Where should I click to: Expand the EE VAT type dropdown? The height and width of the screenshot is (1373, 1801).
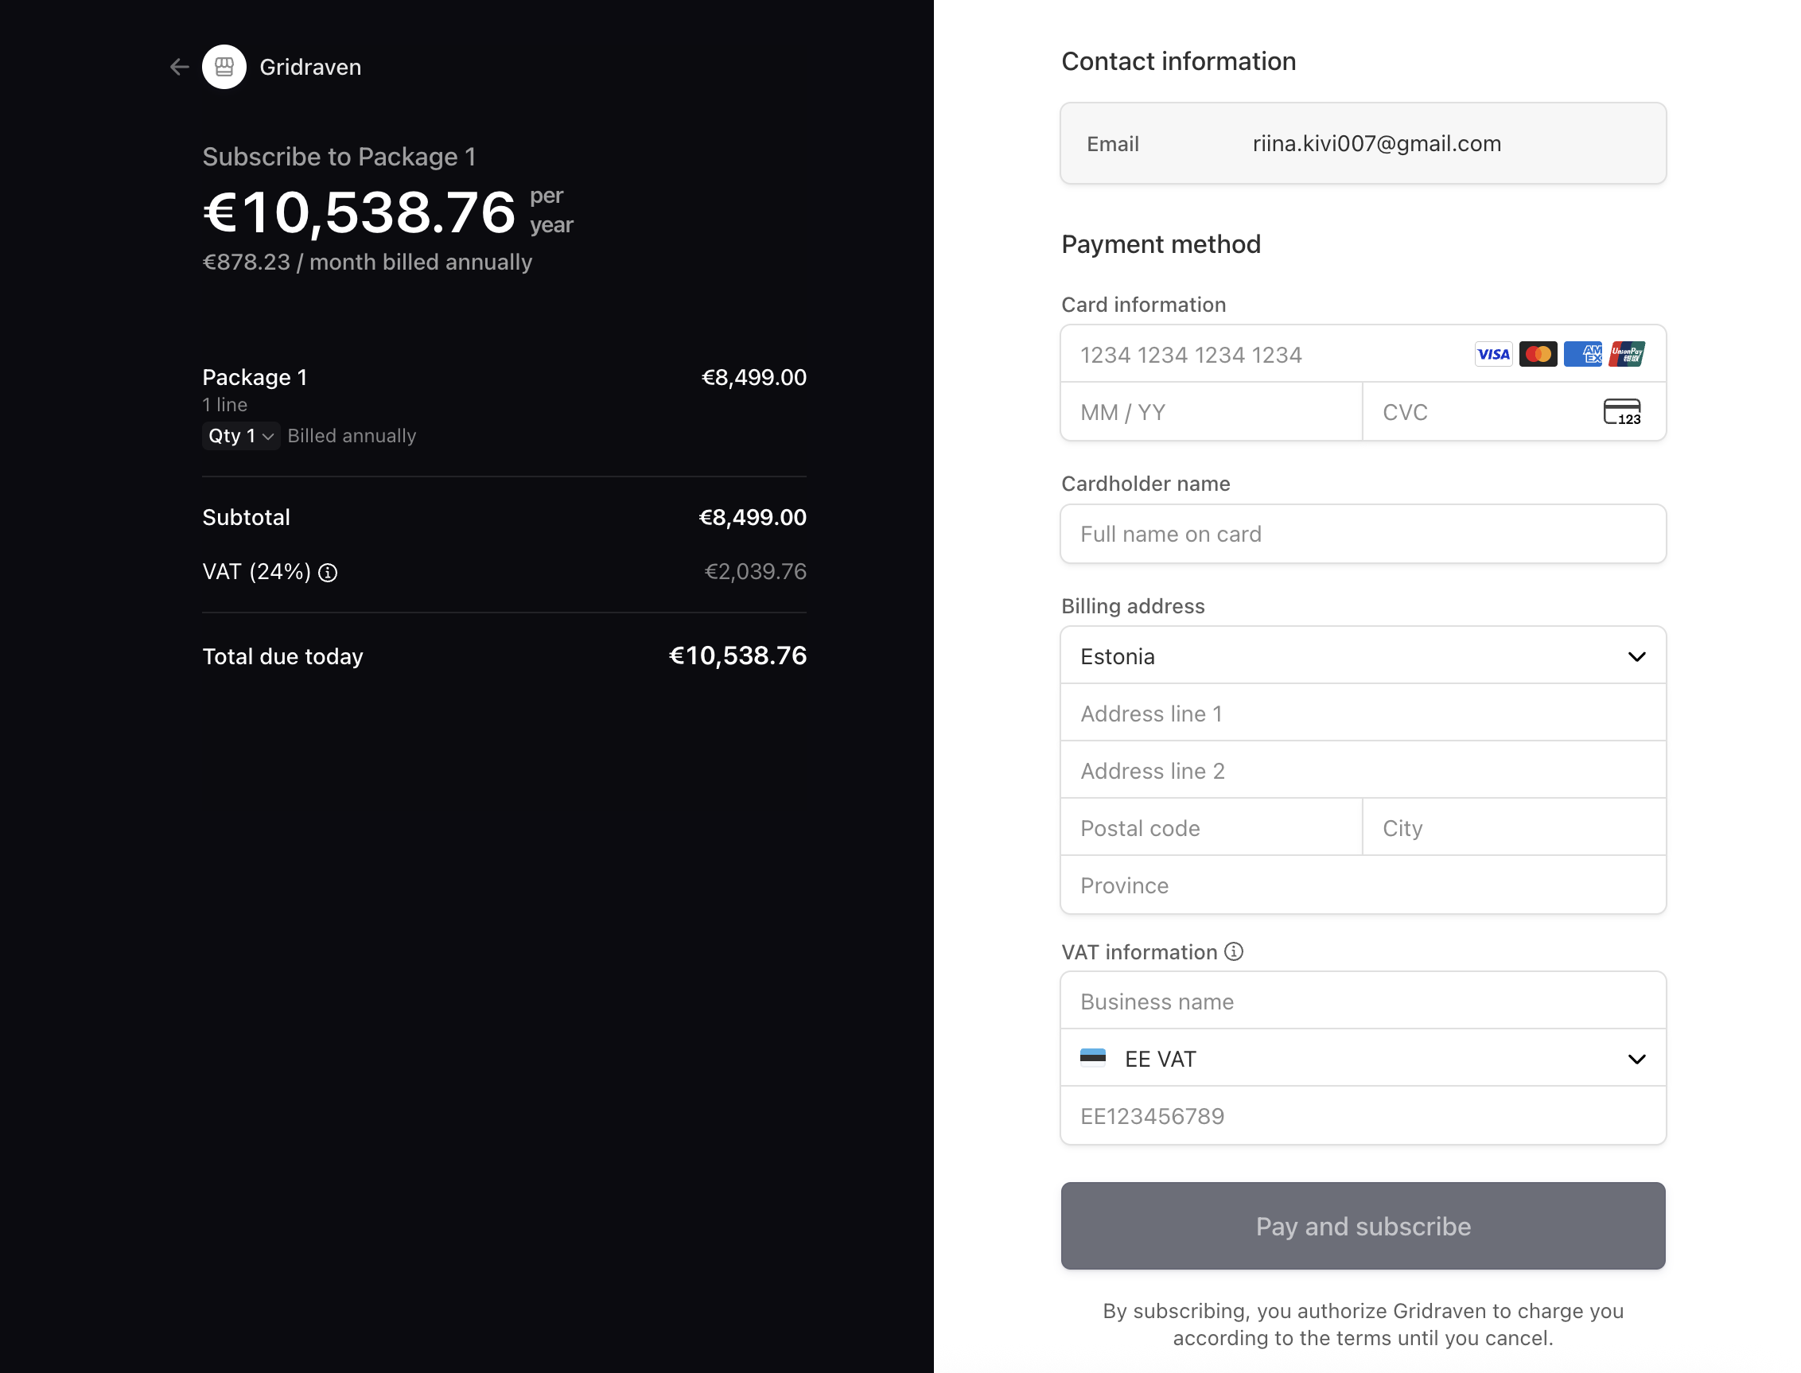[1363, 1059]
